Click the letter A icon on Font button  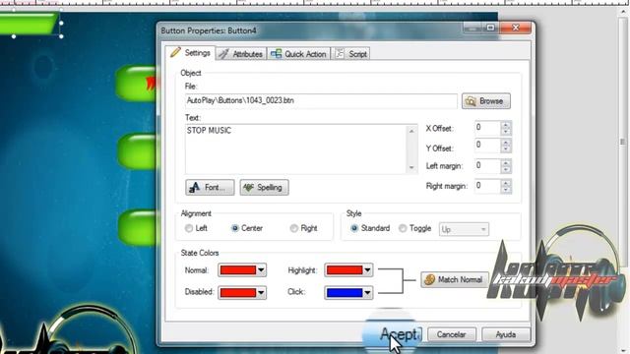click(195, 187)
